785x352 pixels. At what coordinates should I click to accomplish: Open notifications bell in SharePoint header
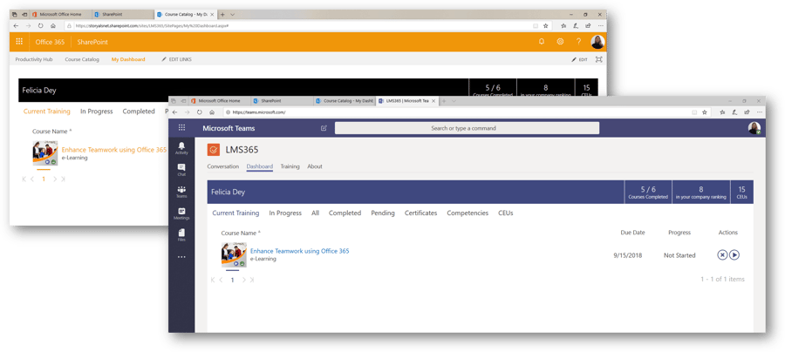pyautogui.click(x=541, y=42)
